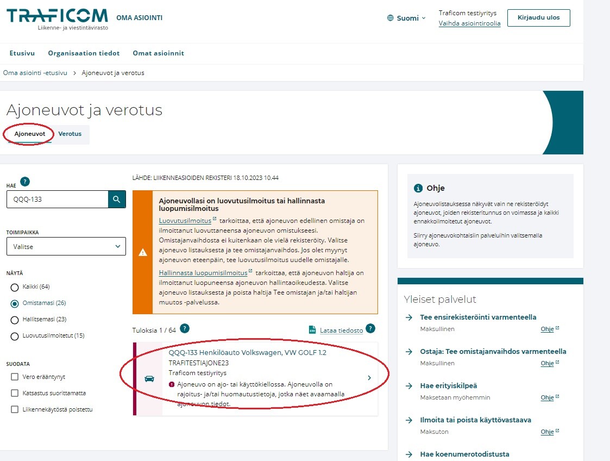Click arrow beside Hae koenumerotodistusta
Image resolution: width=610 pixels, height=461 pixels.
(409, 454)
